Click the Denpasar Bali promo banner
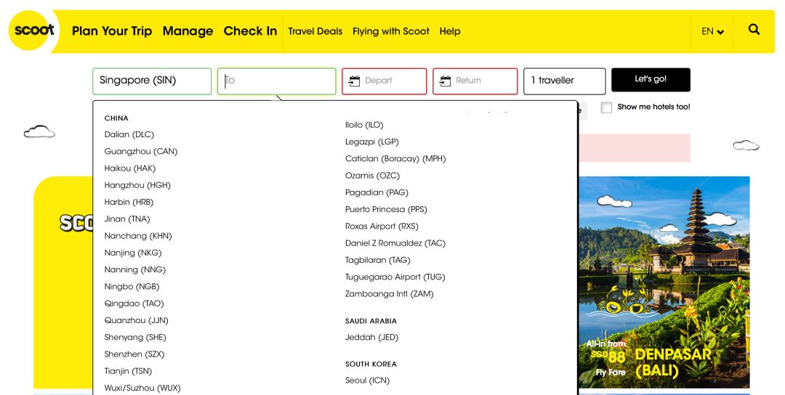 click(664, 282)
